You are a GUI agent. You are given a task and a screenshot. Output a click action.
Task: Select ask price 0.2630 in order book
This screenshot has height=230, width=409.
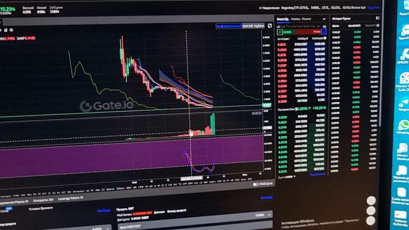pyautogui.click(x=282, y=50)
